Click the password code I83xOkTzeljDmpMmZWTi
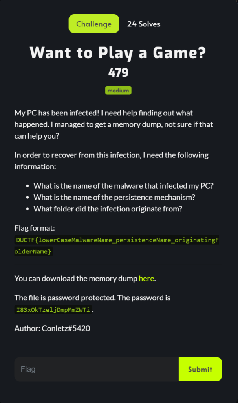 (53, 310)
